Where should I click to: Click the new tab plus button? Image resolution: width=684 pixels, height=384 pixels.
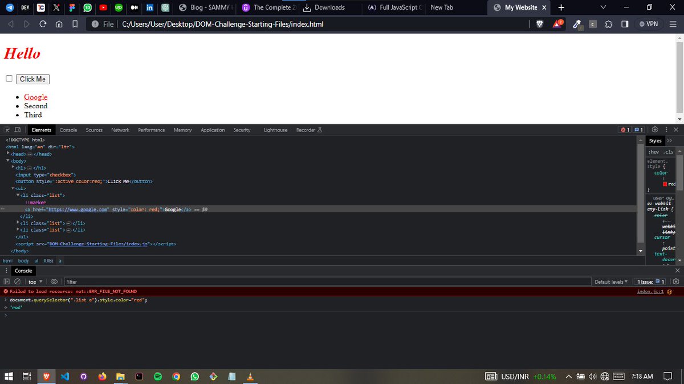tap(561, 7)
